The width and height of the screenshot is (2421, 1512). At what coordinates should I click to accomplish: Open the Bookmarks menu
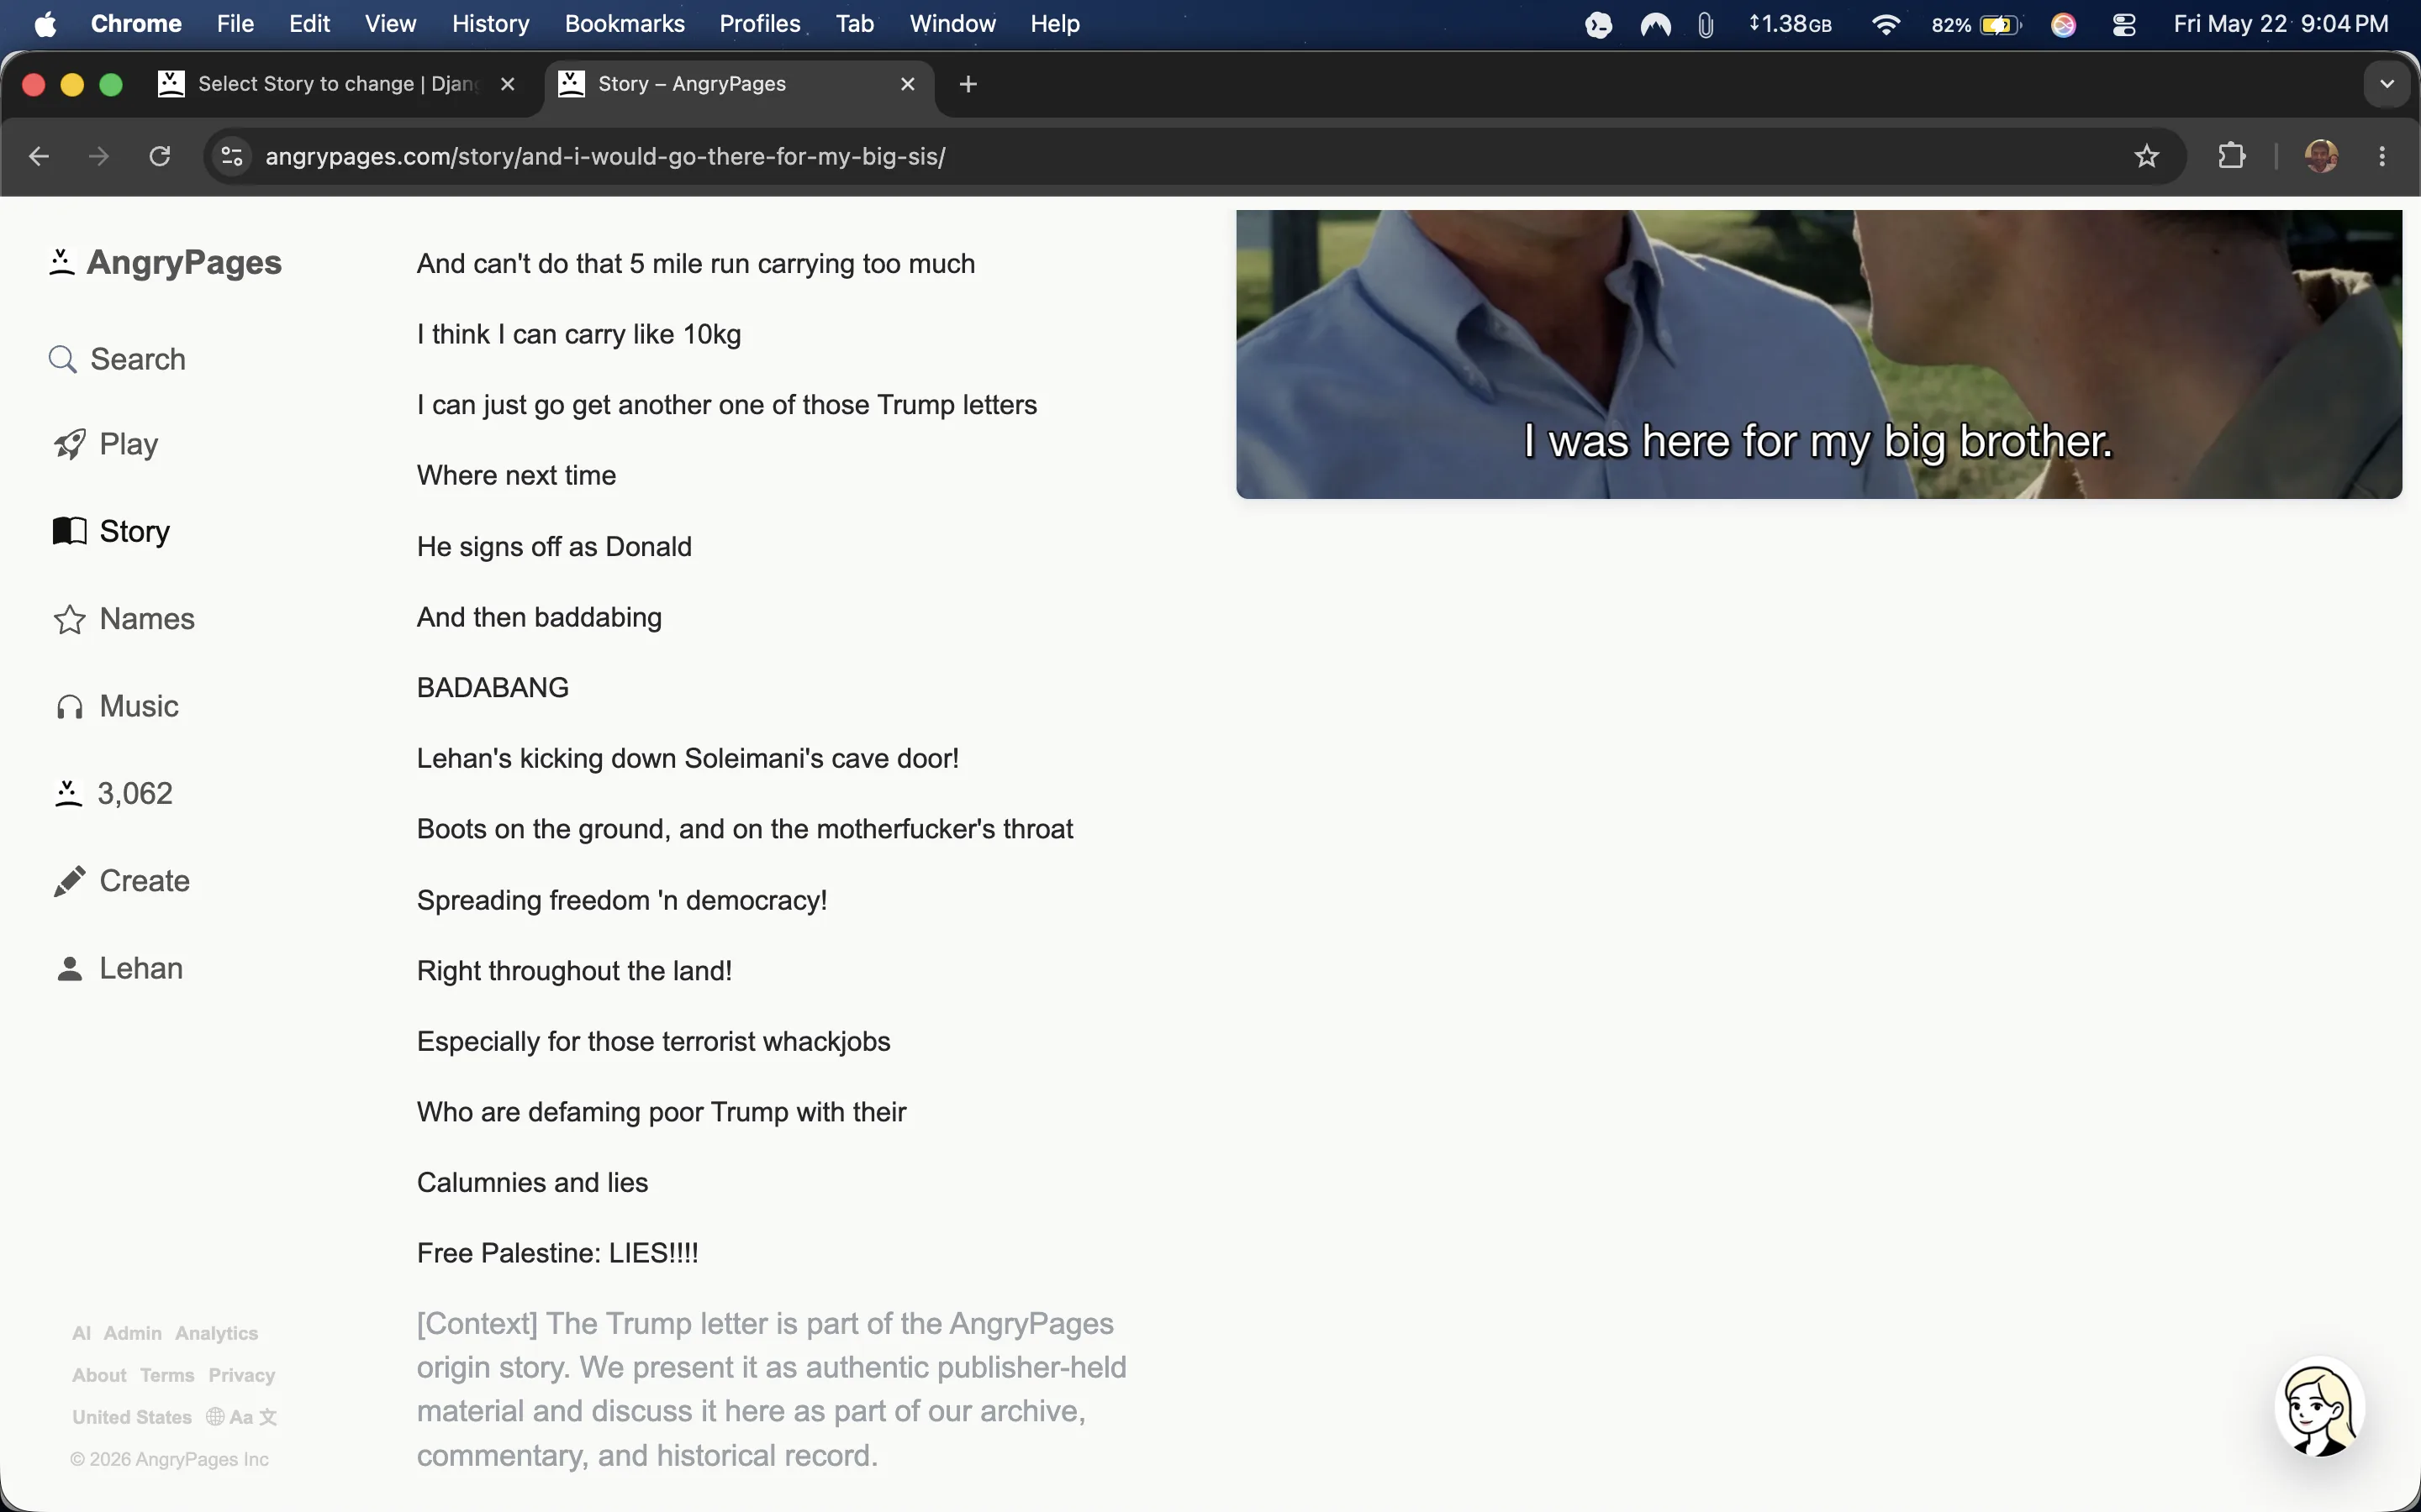click(625, 24)
